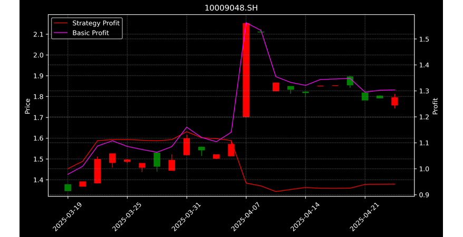Click the 1.4 profit axis tick label
Image resolution: width=463 pixels, height=237 pixels.
click(x=424, y=65)
